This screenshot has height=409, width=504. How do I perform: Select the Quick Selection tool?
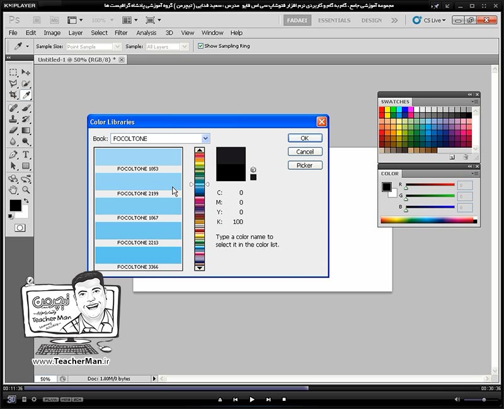pyautogui.click(x=26, y=84)
